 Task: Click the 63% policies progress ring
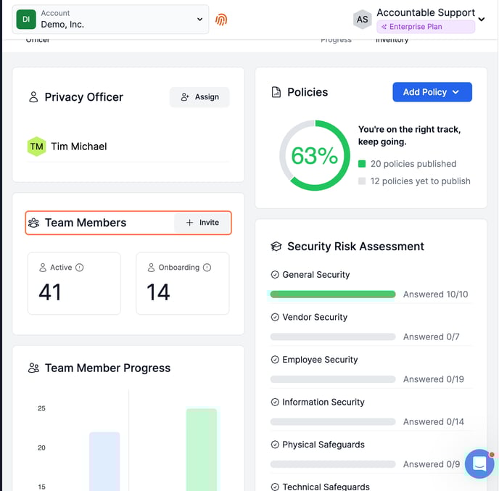click(315, 155)
